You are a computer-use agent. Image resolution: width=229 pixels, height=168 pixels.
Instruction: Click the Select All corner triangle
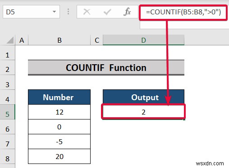(x=10, y=40)
